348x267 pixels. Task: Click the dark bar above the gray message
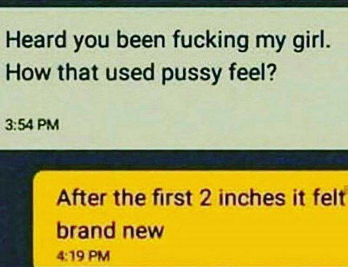(174, 3)
